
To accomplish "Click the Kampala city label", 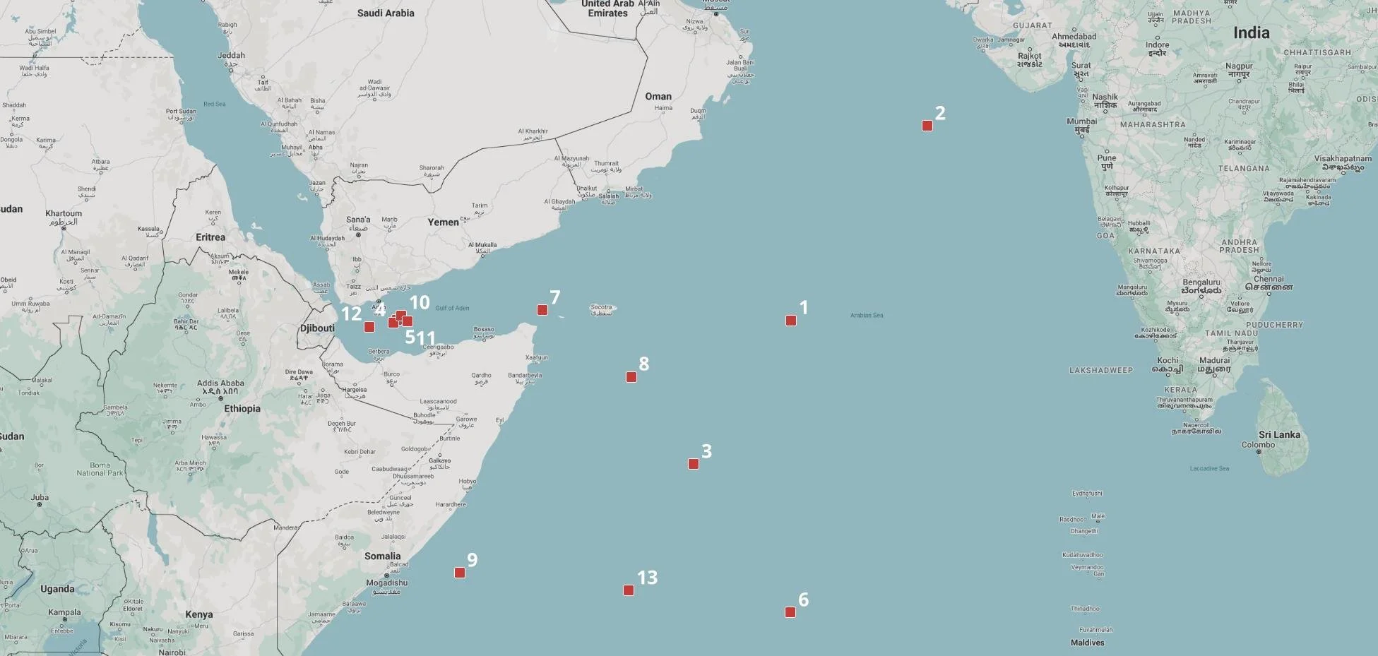I will (x=64, y=612).
